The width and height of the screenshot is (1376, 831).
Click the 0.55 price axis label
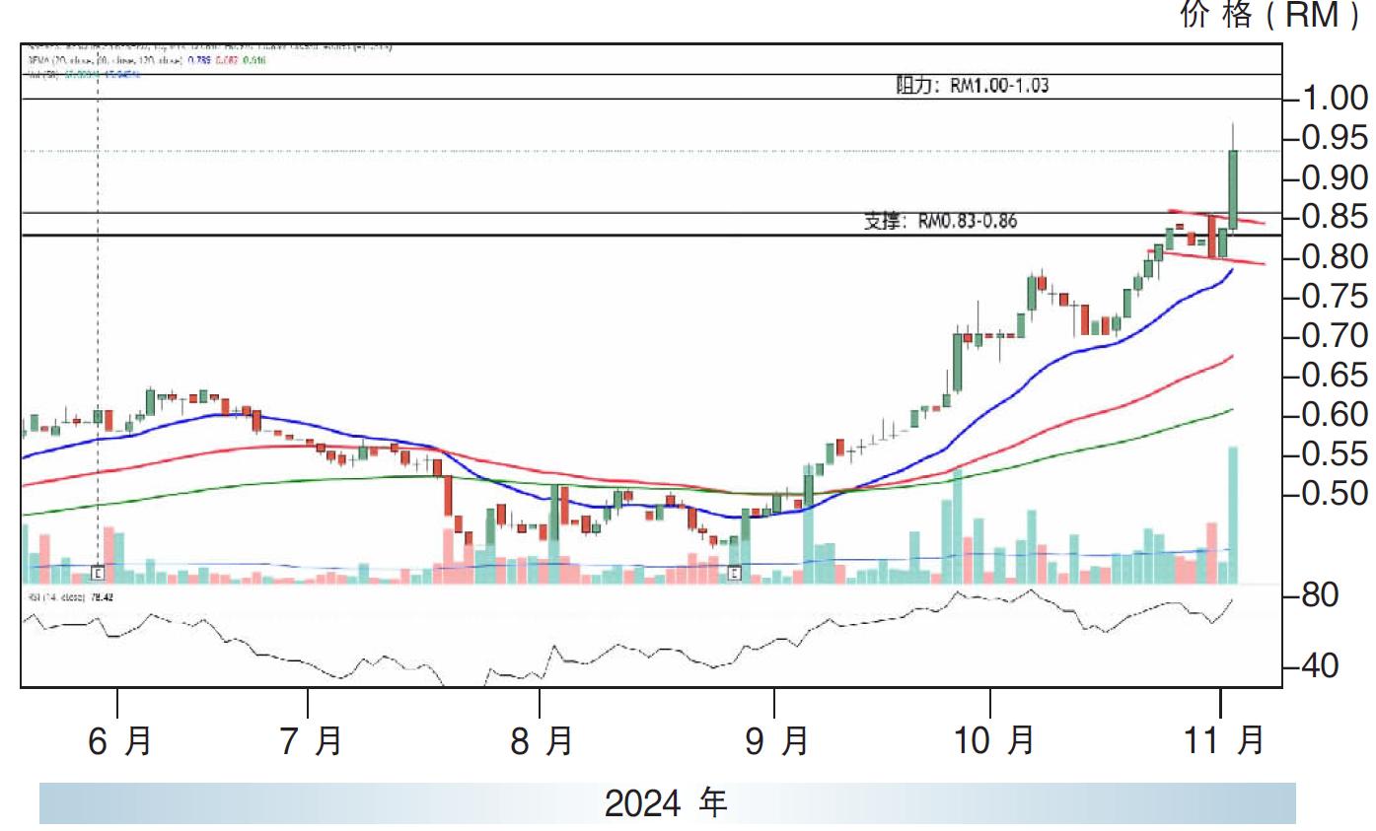tap(1337, 454)
